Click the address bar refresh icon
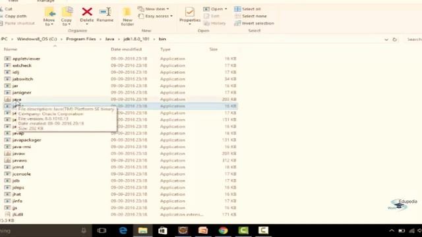The height and width of the screenshot is (237, 422). pos(394,39)
